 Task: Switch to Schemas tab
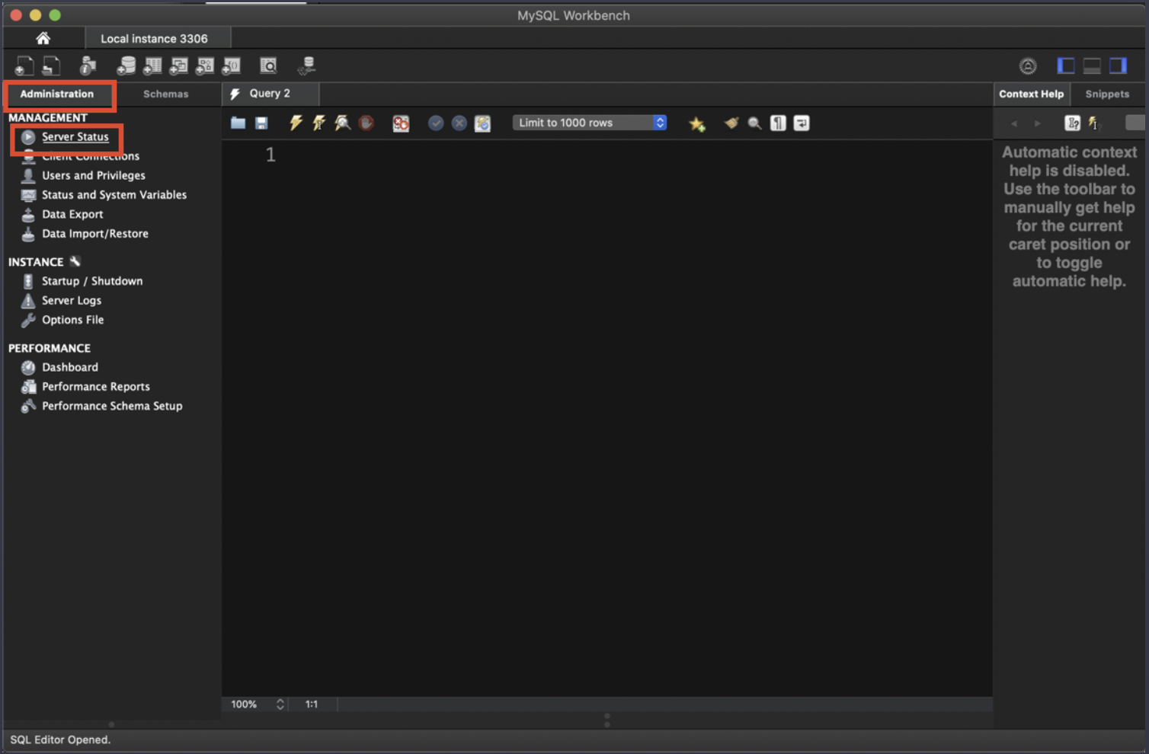coord(165,94)
